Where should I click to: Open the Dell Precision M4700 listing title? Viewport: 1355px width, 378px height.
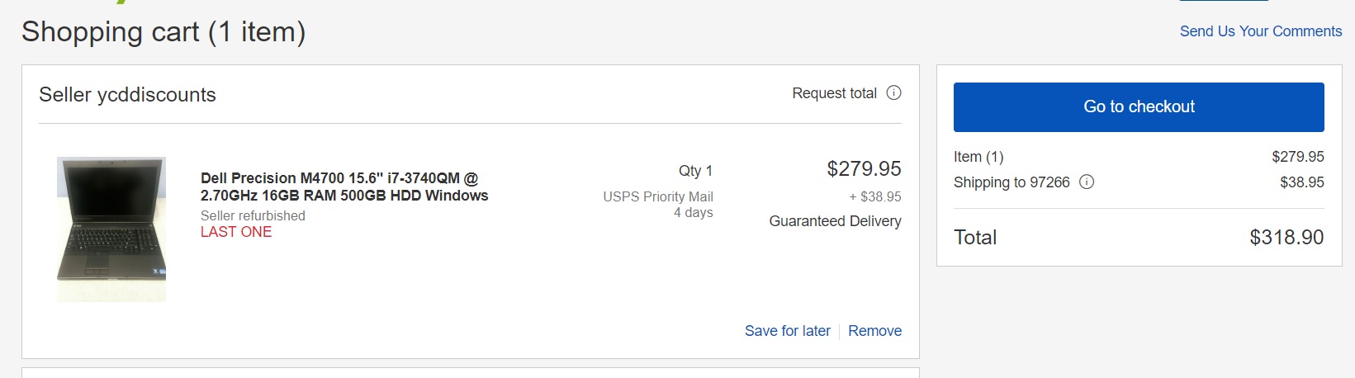coord(344,187)
